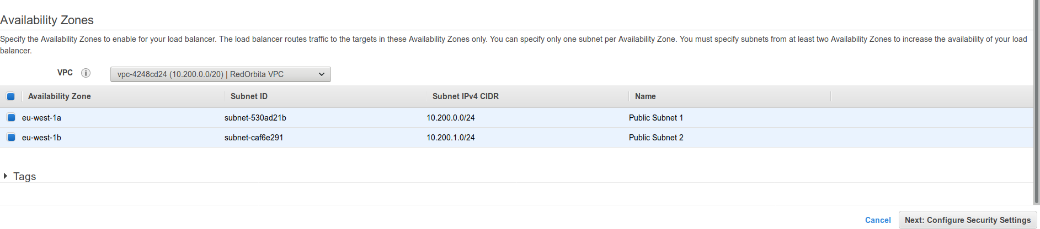Click the Name column header
The width and height of the screenshot is (1040, 229).
[645, 96]
